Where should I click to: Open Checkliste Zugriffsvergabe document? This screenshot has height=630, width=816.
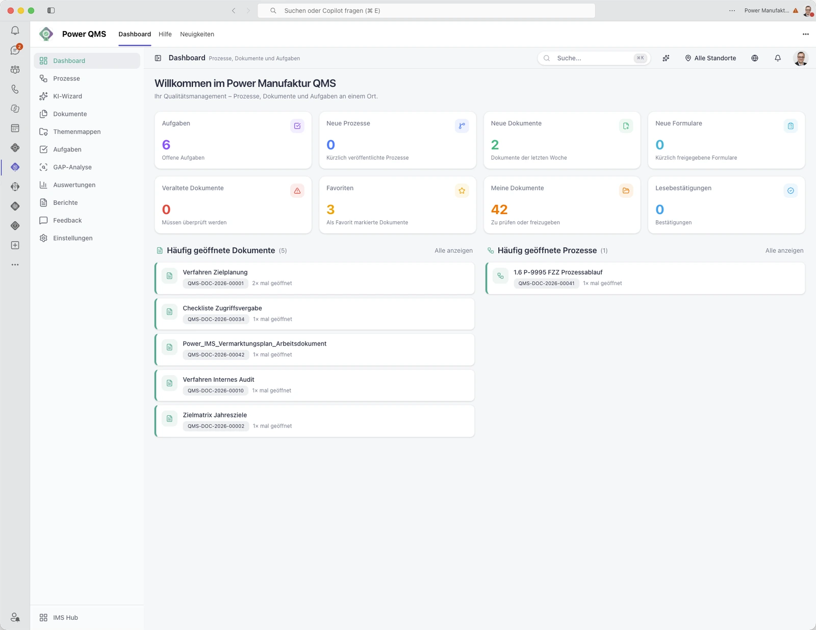pyautogui.click(x=315, y=314)
